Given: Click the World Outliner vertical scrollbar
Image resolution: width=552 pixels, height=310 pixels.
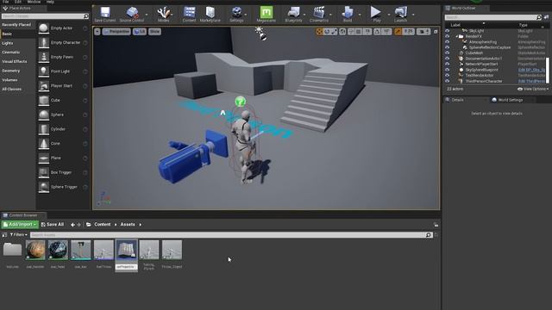Looking at the screenshot, I should point(548,71).
